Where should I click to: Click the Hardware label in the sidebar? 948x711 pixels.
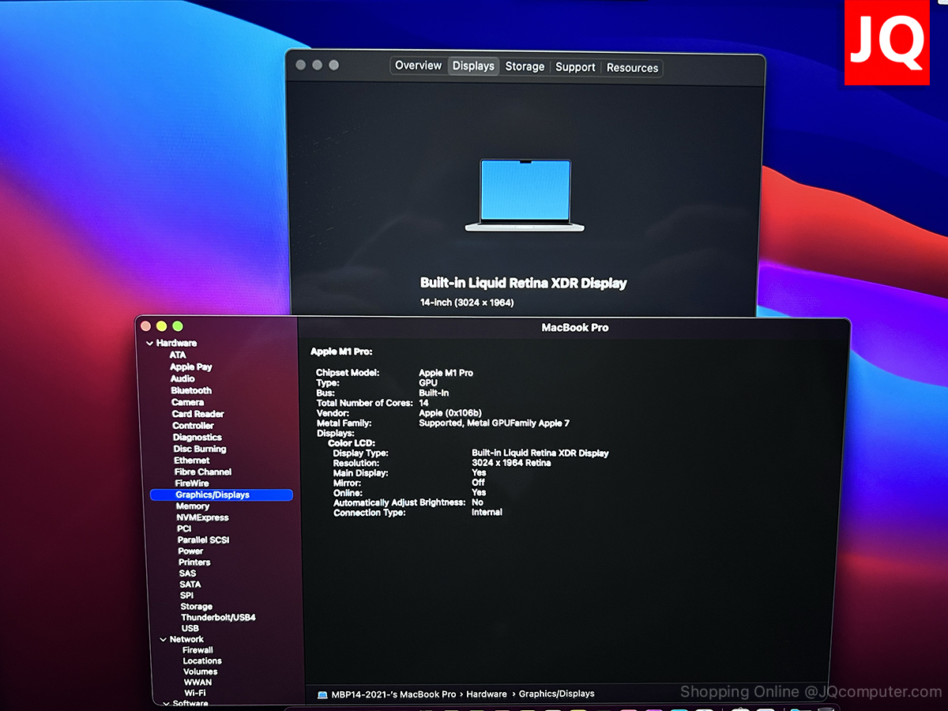(176, 343)
